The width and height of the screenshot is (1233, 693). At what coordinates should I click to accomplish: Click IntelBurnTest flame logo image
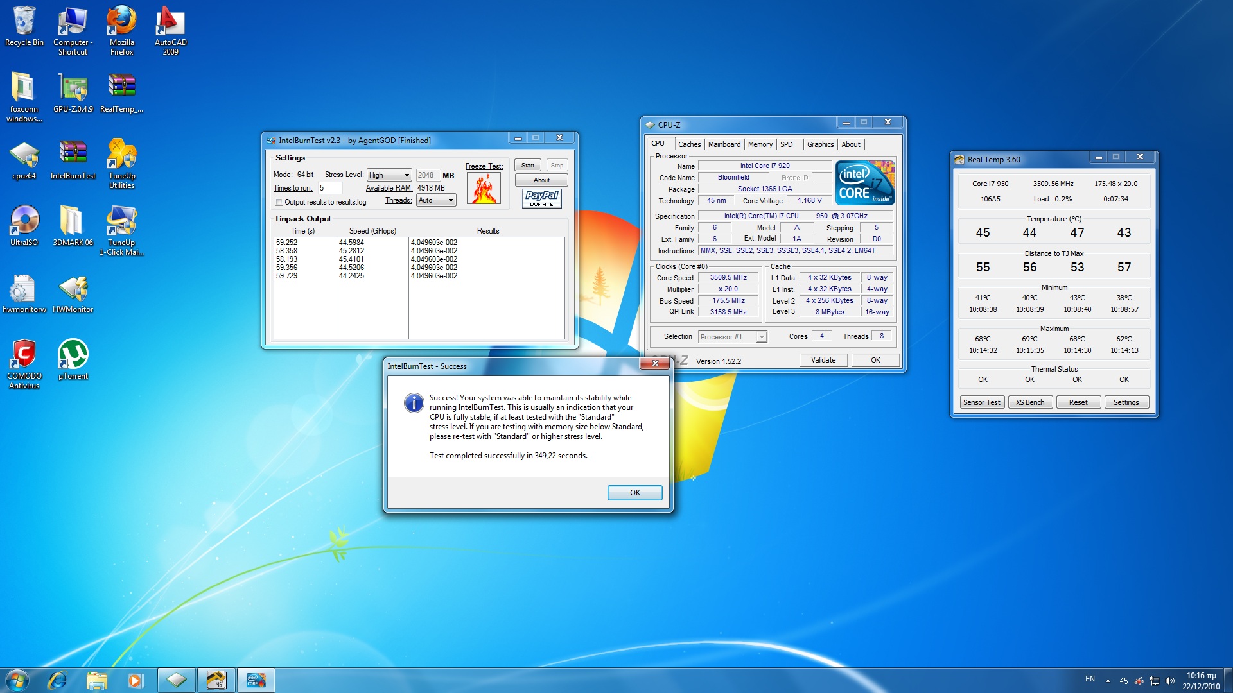coord(484,189)
